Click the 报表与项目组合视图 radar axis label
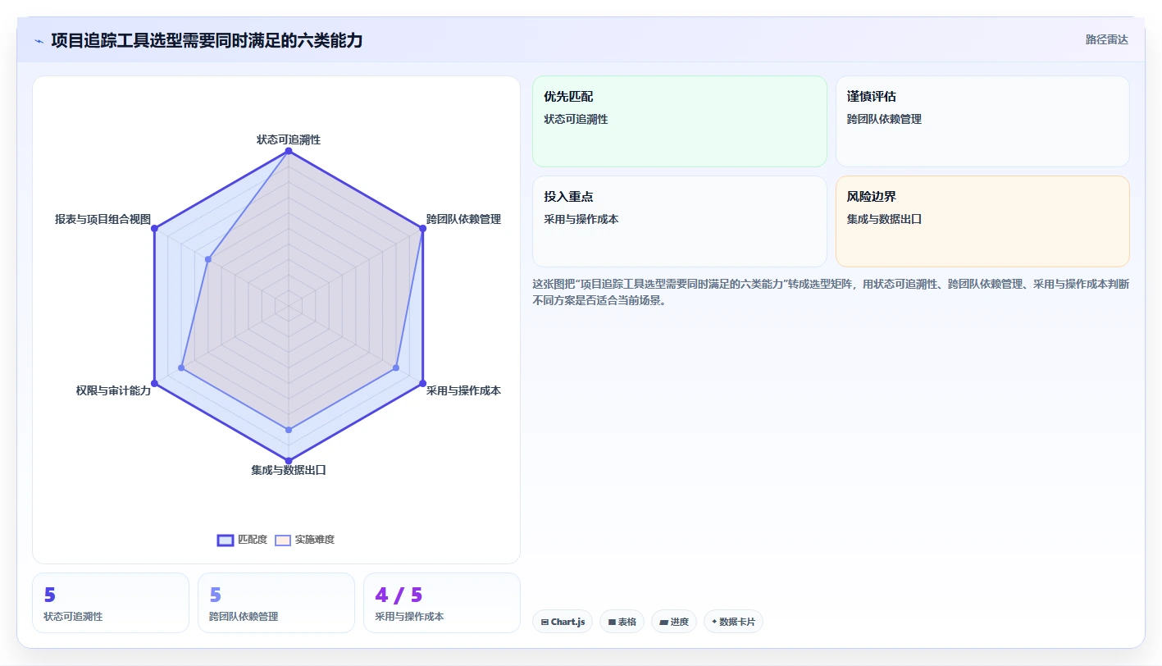This screenshot has width=1162, height=666. click(103, 219)
